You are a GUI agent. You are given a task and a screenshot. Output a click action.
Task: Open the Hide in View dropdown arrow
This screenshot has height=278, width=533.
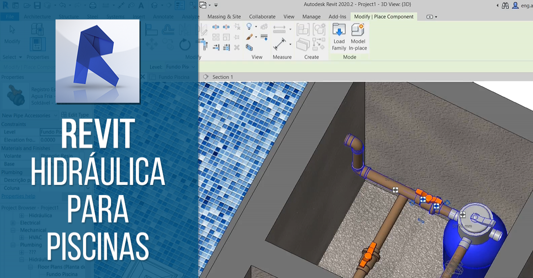[256, 27]
